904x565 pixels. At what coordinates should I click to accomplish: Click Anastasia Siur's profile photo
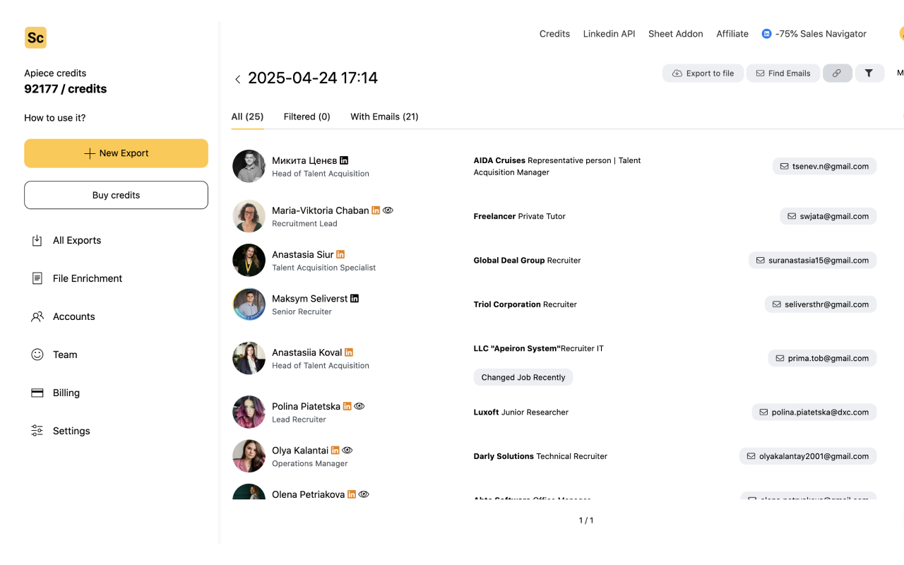coord(249,260)
